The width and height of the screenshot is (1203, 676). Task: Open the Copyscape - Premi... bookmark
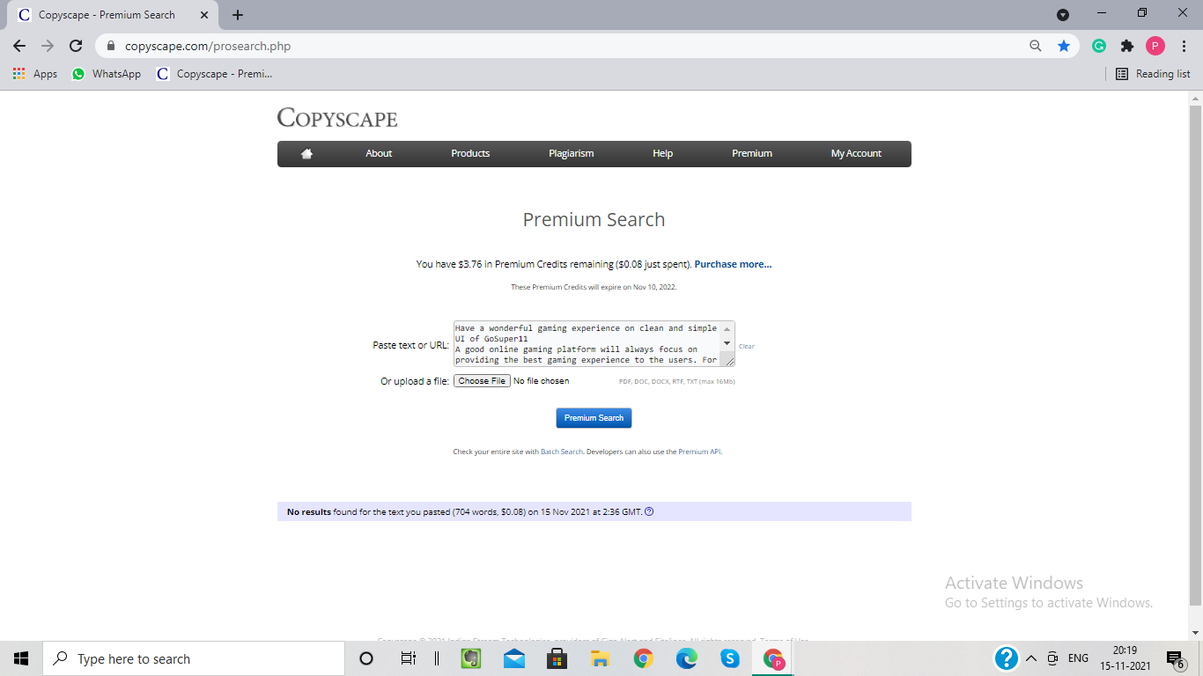(x=214, y=74)
